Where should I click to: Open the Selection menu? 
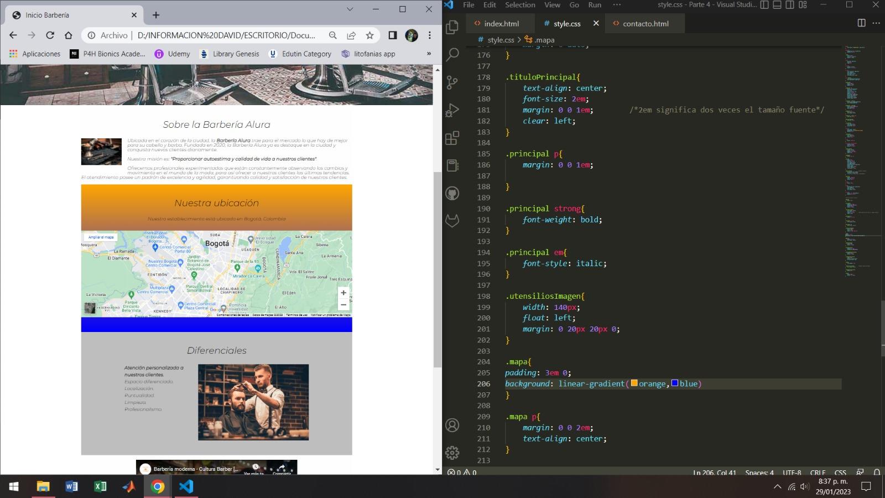click(520, 5)
